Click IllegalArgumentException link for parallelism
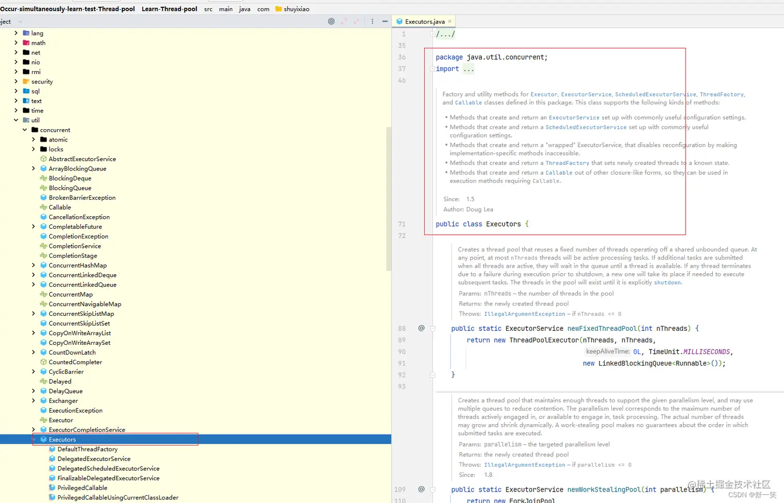 (x=525, y=465)
